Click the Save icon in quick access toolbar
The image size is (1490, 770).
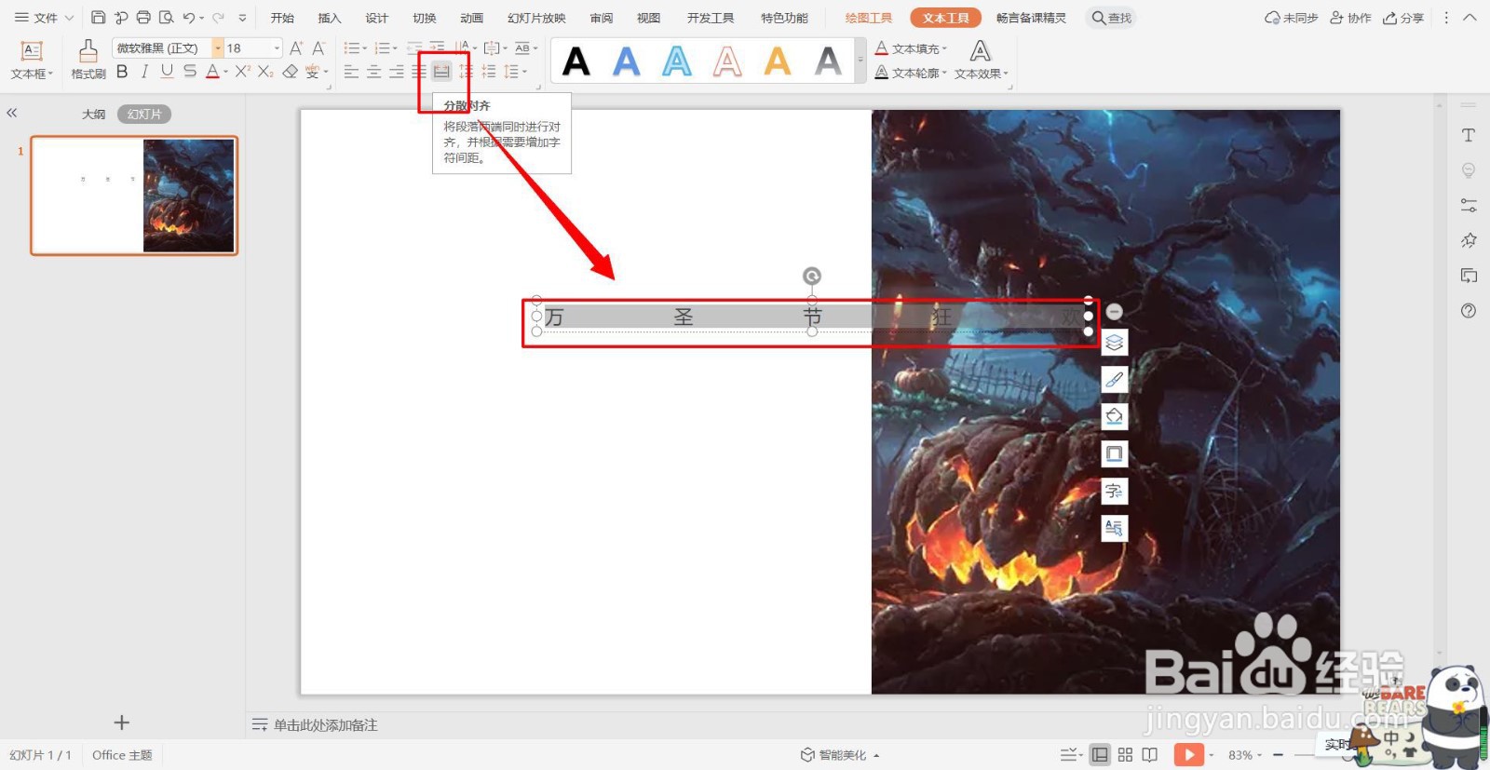click(x=98, y=18)
